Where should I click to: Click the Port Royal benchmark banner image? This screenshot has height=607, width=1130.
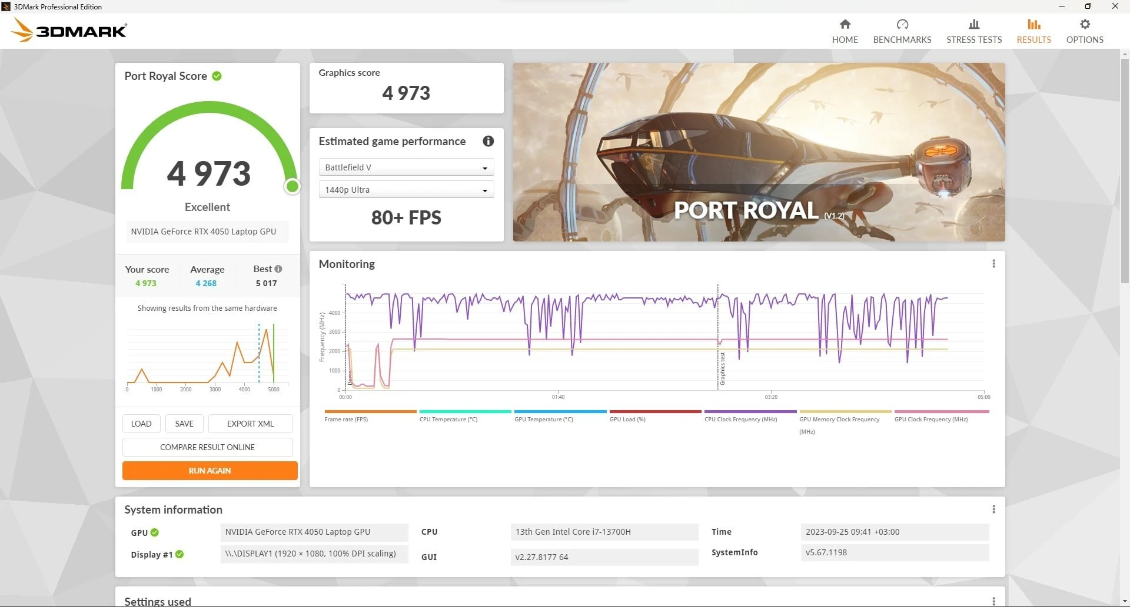(x=759, y=152)
